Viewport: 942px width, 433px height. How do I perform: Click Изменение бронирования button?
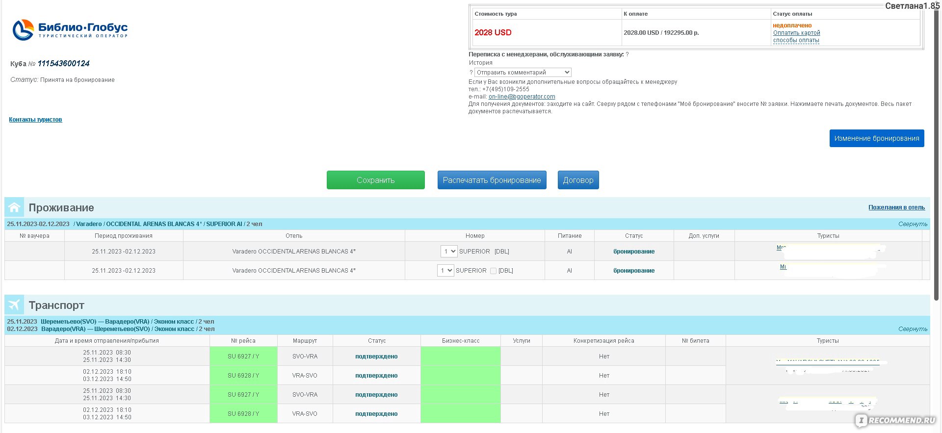tap(877, 138)
